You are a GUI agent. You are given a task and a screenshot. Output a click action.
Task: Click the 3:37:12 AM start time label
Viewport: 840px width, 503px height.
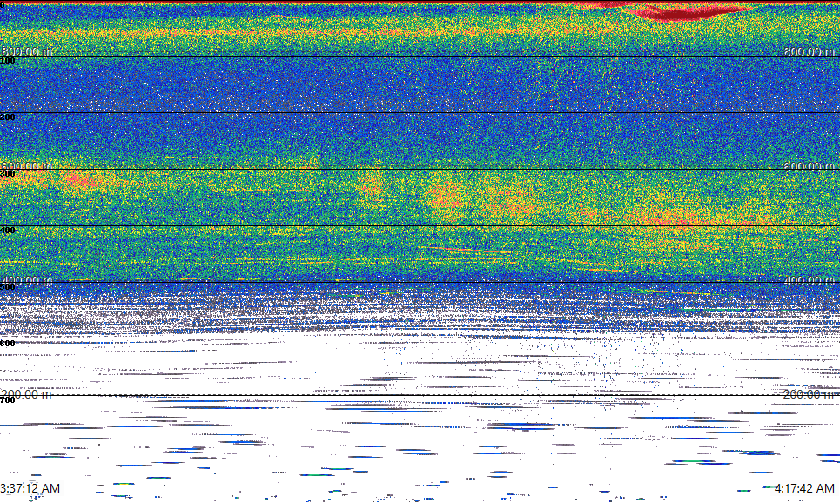(30, 488)
